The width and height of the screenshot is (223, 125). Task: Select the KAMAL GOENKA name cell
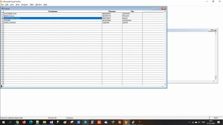(x=53, y=23)
